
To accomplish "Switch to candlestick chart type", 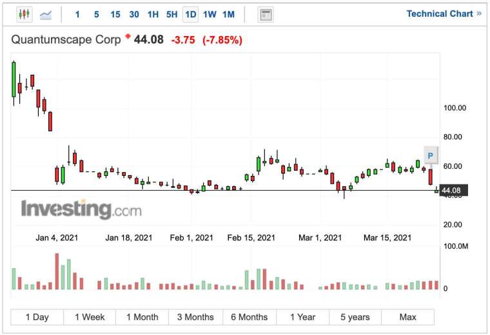I will pyautogui.click(x=24, y=14).
